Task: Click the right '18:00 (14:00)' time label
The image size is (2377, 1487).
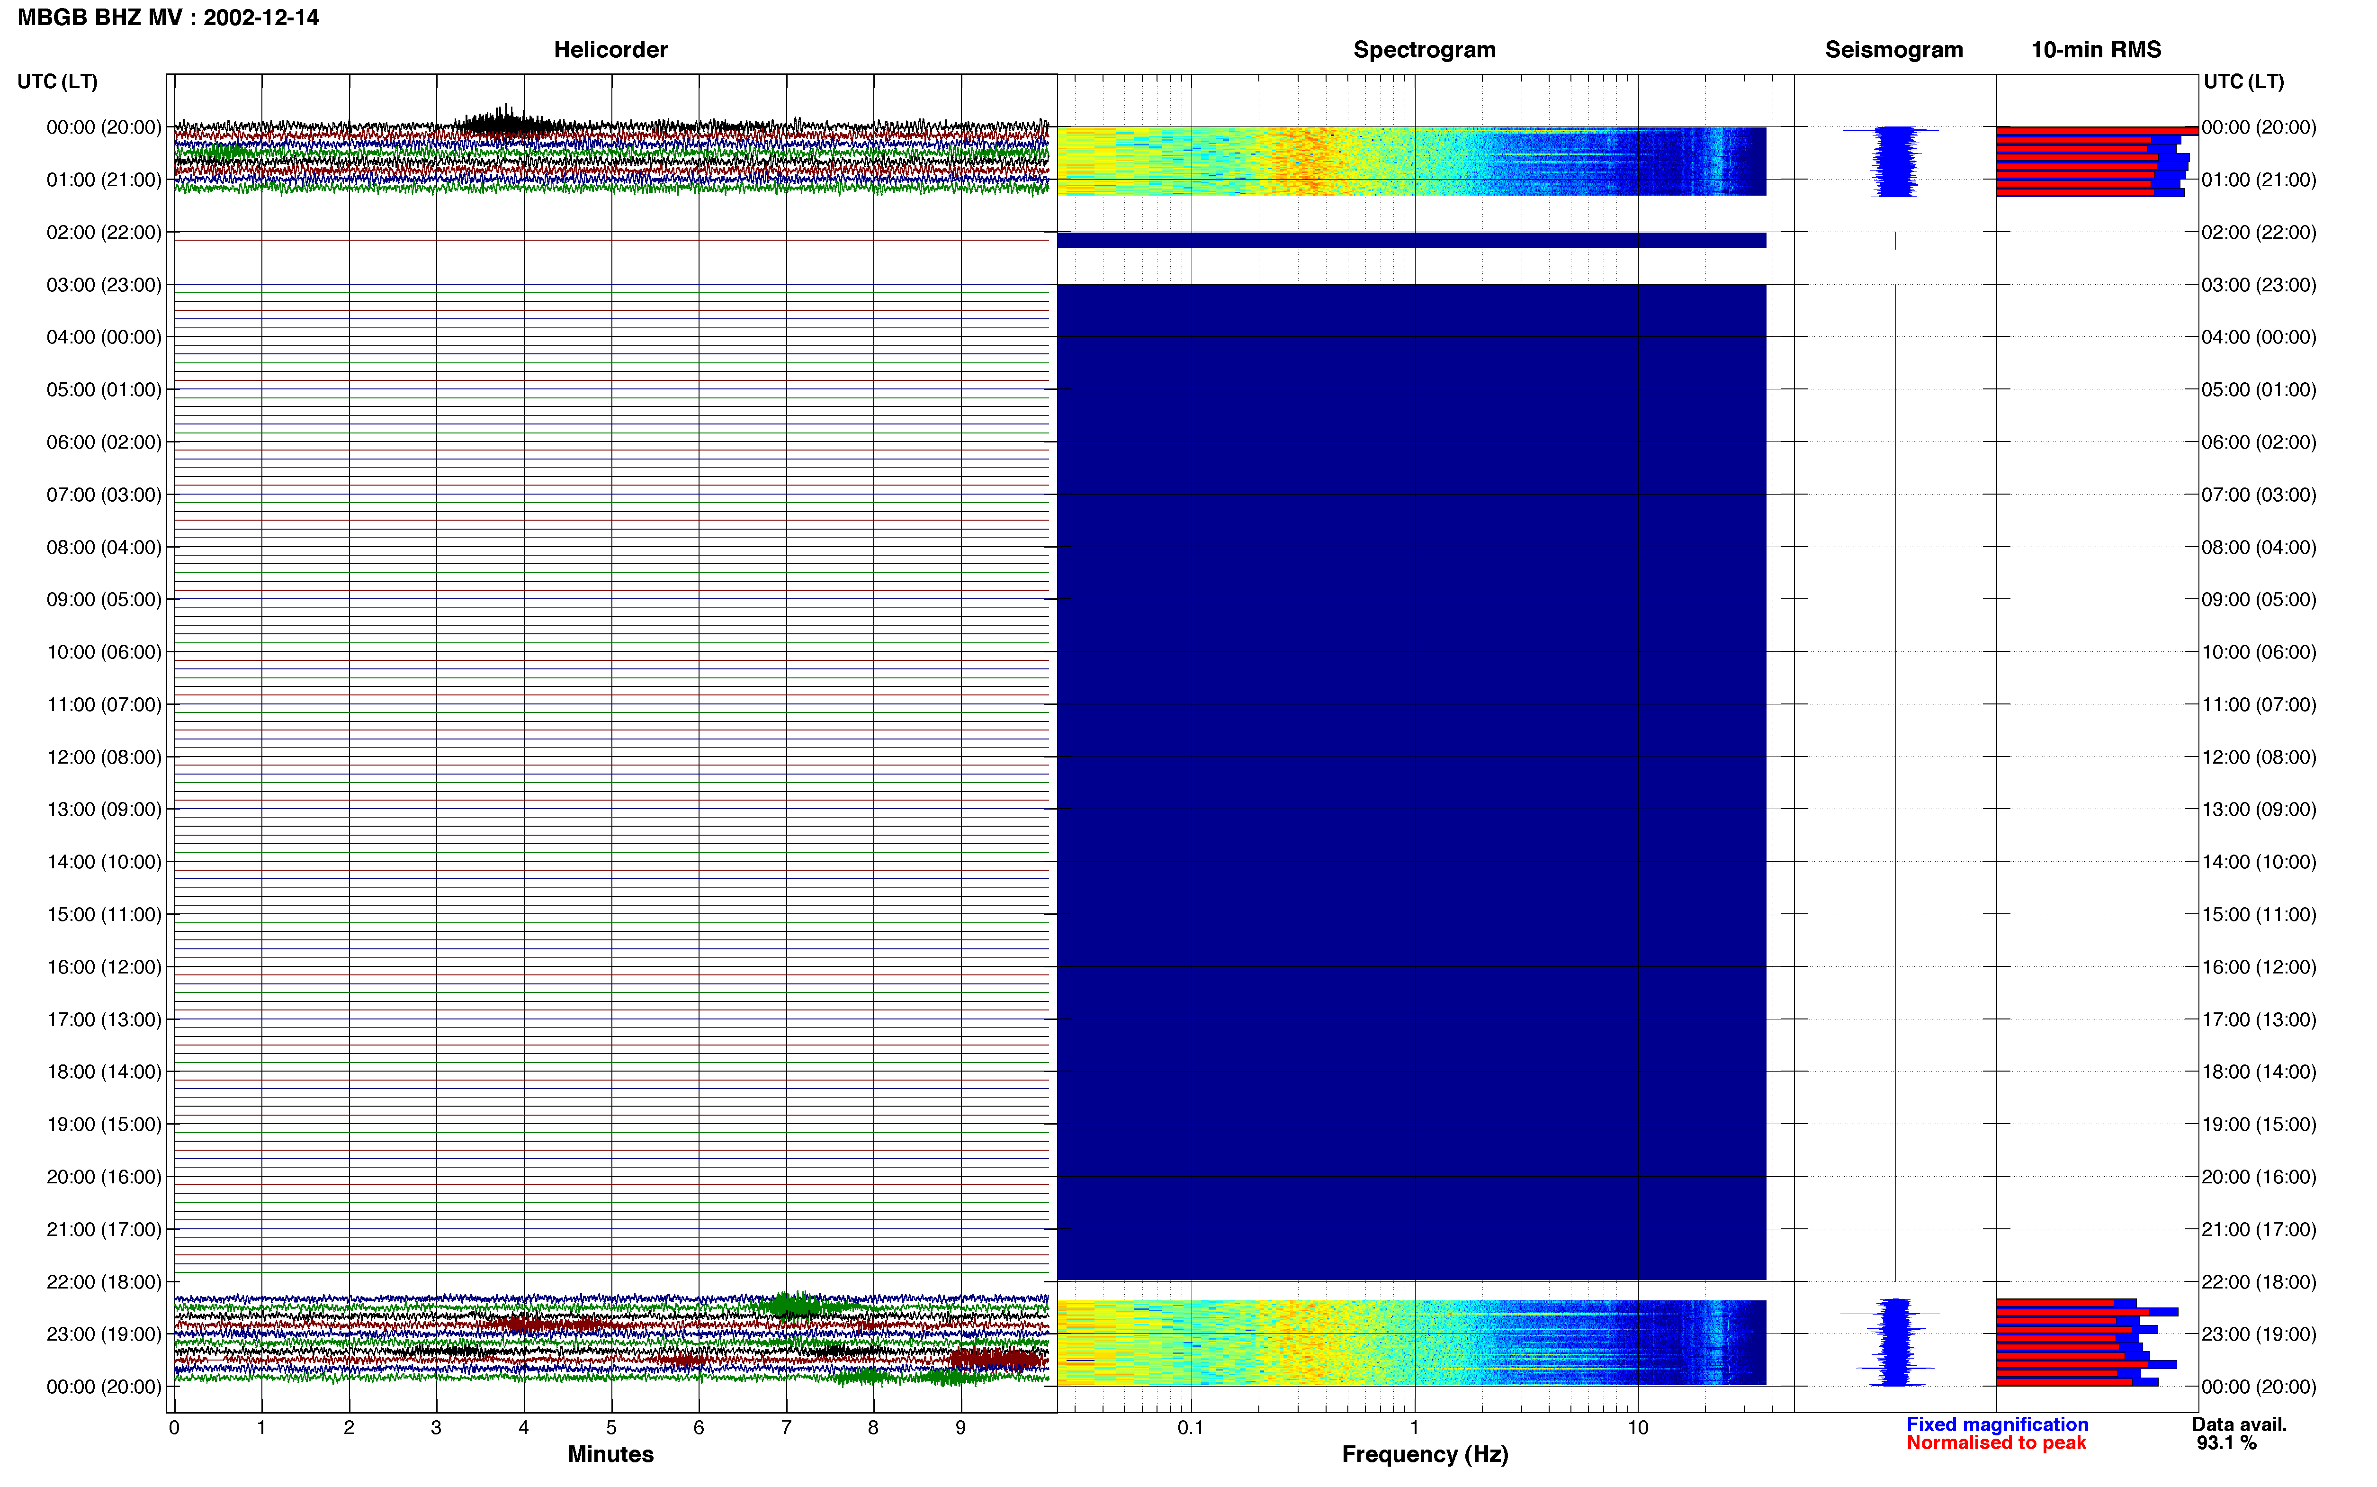Action: (2259, 1072)
